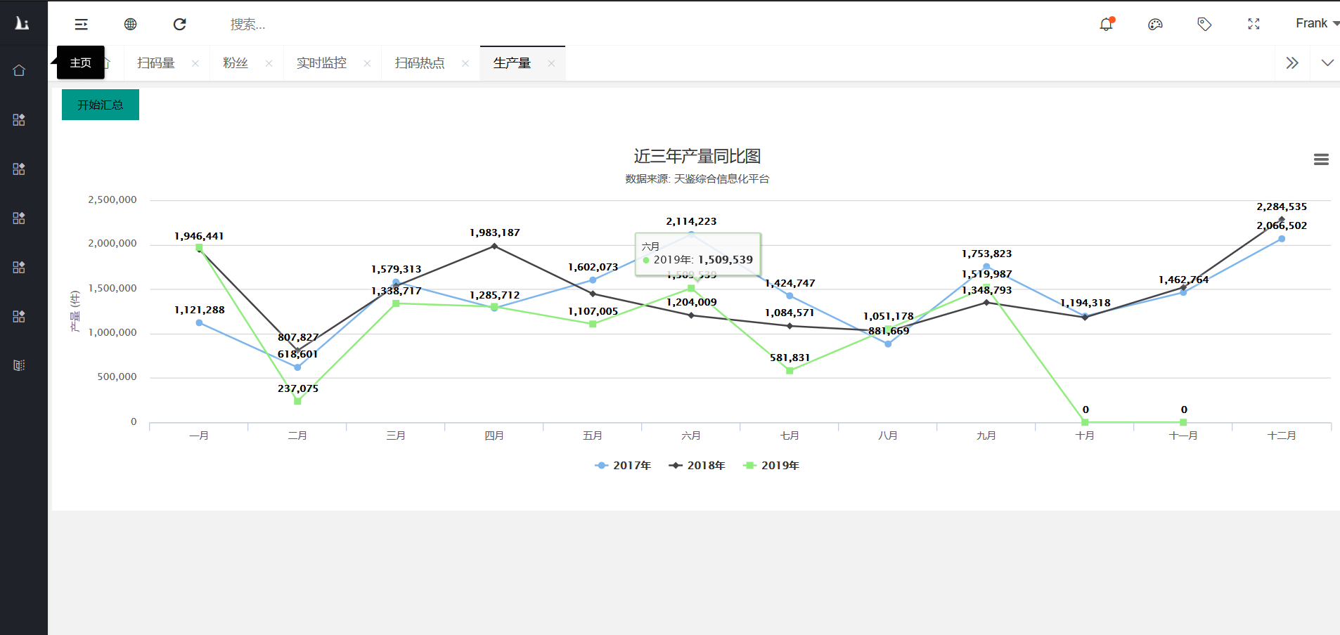Toggle the 2019年 legend series
1340x635 pixels.
pos(772,466)
